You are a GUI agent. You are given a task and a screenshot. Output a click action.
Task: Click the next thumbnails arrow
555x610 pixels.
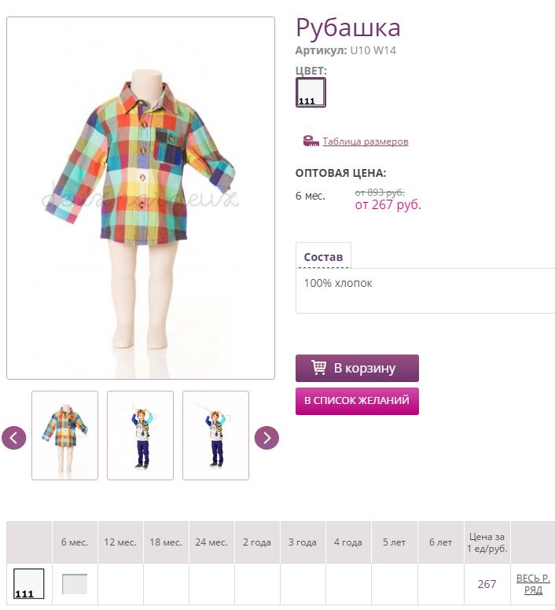point(266,438)
